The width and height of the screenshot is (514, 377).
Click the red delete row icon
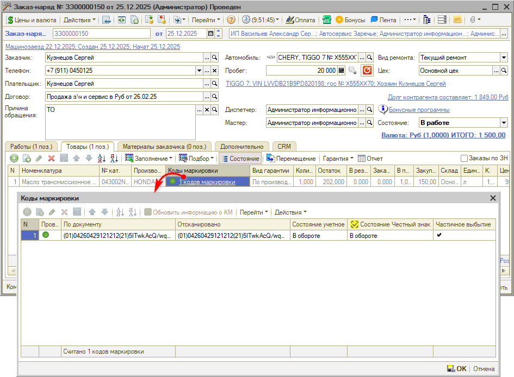point(51,159)
